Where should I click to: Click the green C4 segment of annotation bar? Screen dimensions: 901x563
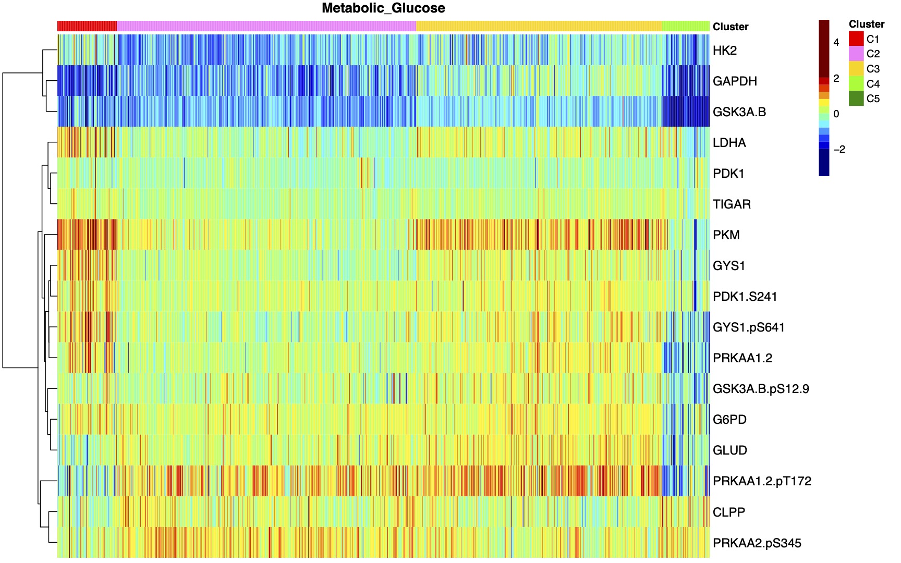686,26
